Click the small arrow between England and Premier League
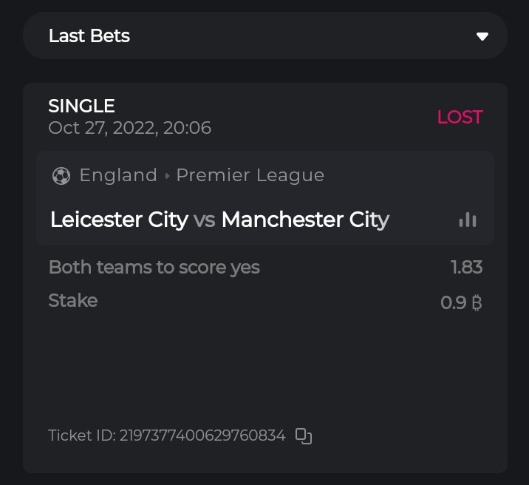The height and width of the screenshot is (485, 529). coord(167,176)
